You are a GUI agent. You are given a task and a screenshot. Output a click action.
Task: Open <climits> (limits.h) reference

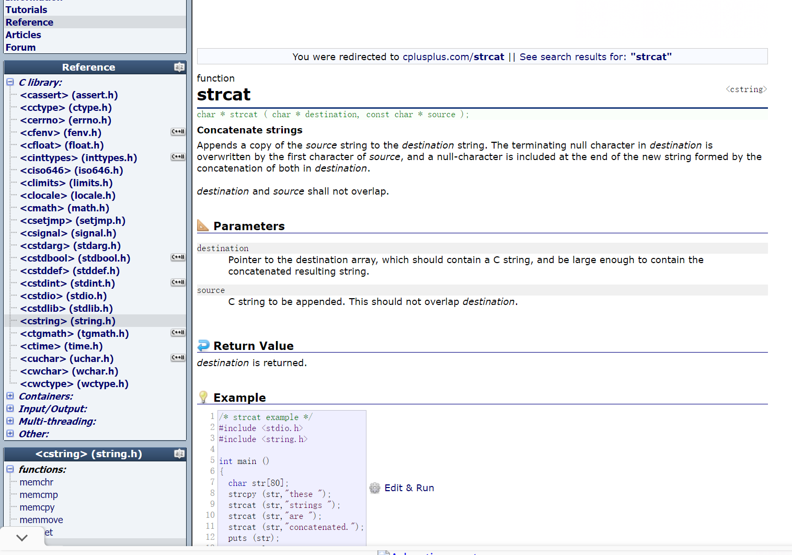pyautogui.click(x=66, y=183)
